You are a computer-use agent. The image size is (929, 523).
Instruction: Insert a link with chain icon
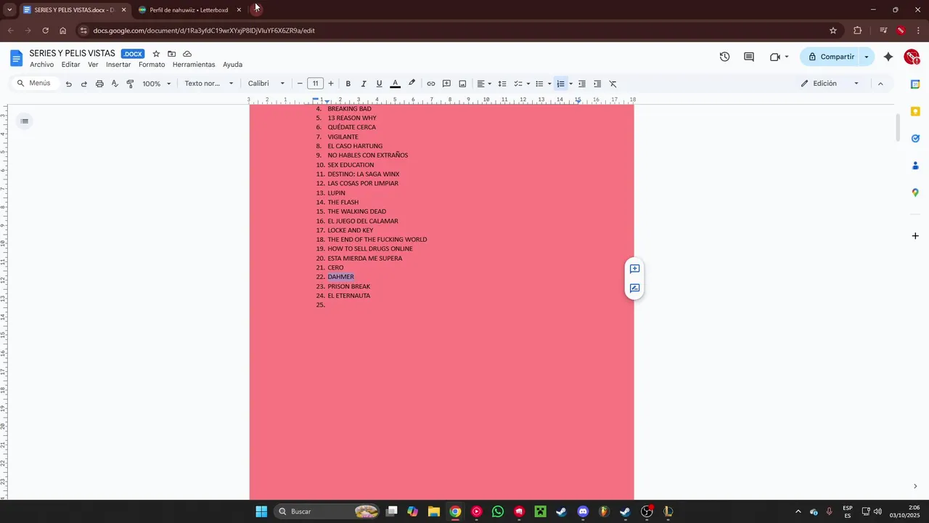point(430,84)
